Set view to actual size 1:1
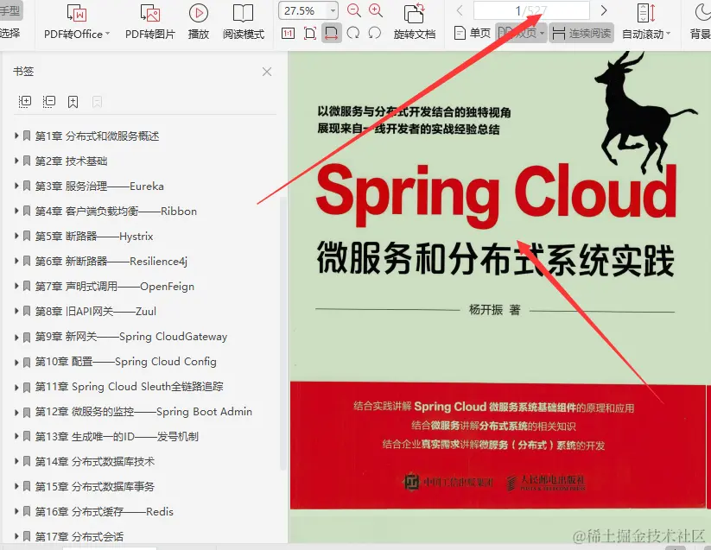The image size is (711, 550). (288, 33)
